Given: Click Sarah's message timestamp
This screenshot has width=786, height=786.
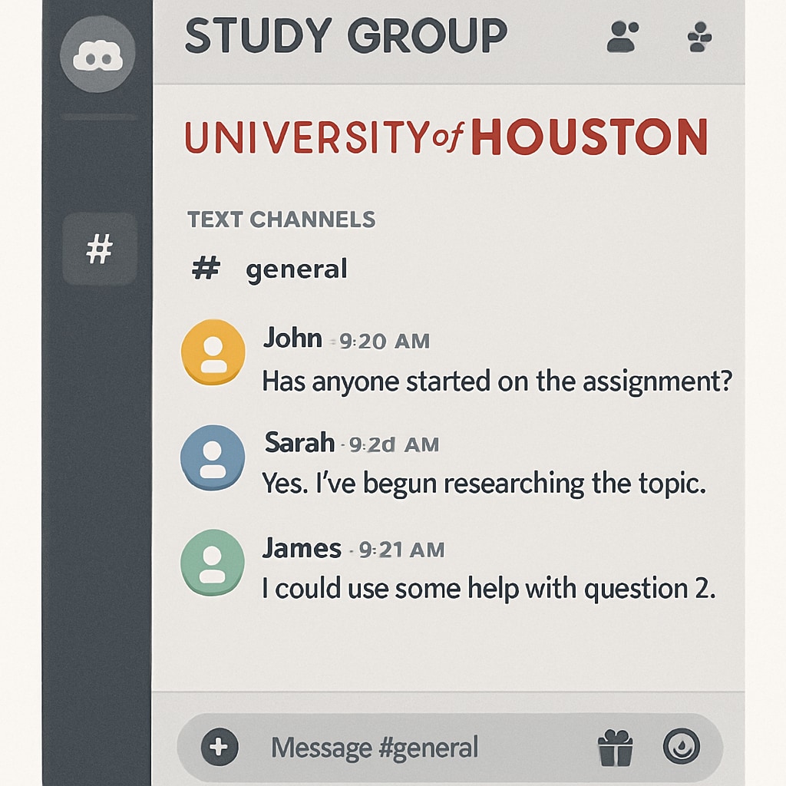Looking at the screenshot, I should tap(394, 444).
